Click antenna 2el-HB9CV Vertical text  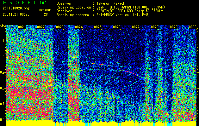click(x=123, y=15)
